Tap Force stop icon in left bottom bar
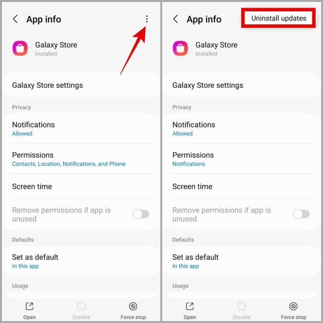This screenshot has height=323, width=323. pyautogui.click(x=134, y=306)
